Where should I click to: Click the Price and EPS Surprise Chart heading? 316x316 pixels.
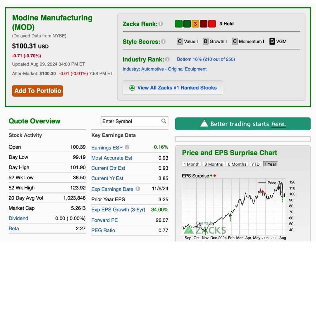[x=230, y=153]
